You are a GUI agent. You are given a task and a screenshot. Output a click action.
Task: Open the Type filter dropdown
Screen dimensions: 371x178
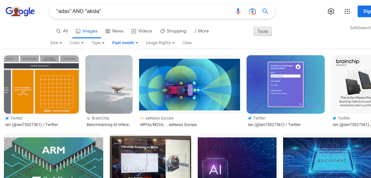click(98, 43)
